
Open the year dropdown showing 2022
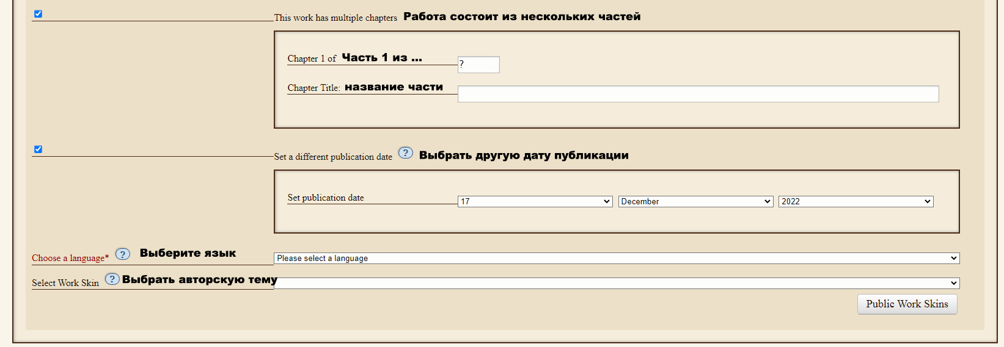coord(856,201)
